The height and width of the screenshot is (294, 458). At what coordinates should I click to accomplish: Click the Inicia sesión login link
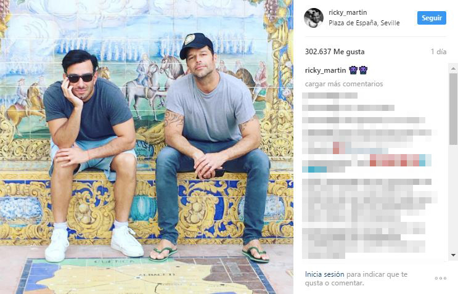tap(324, 274)
